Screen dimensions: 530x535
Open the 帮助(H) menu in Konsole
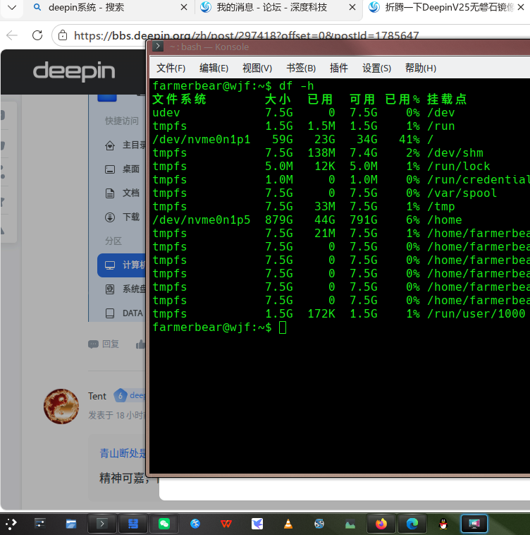(420, 68)
